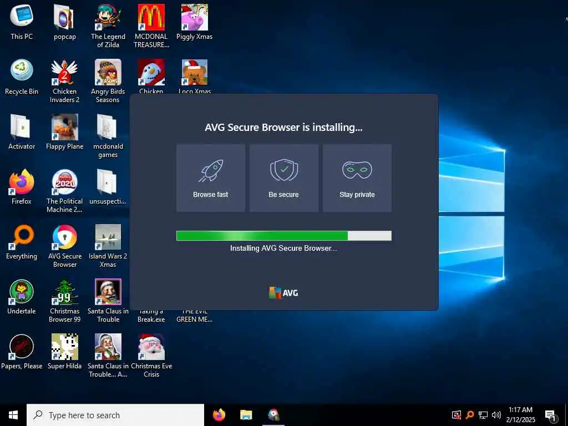Click the Be secure shield tile
Screen dimensions: 568x426
coord(283,178)
